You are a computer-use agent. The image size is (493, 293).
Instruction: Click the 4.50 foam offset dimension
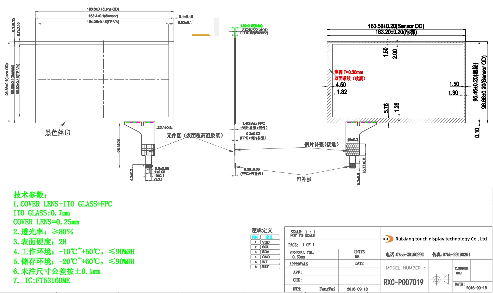click(x=341, y=85)
